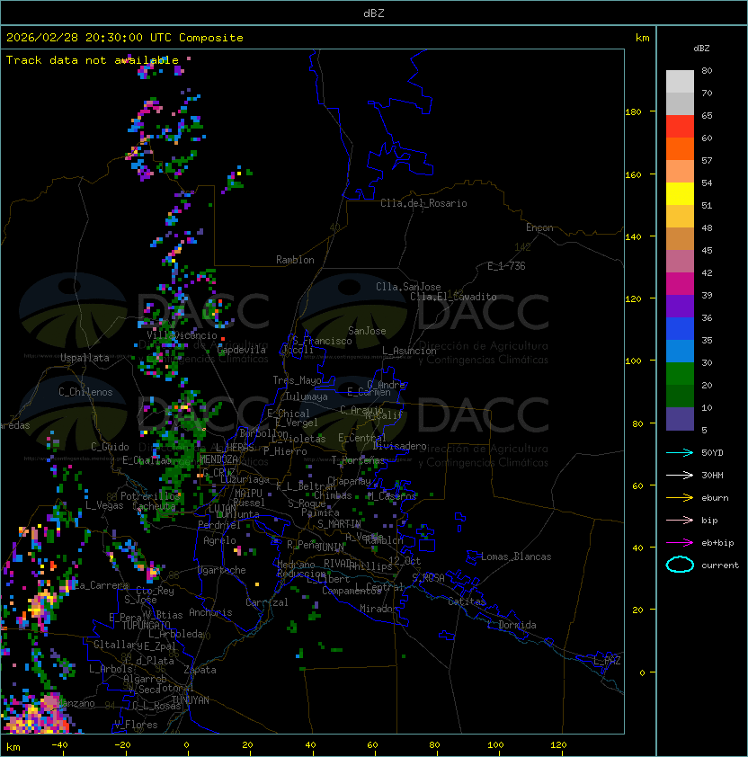This screenshot has height=757, width=748.
Task: Click the 'TUPUNGATO' label on the map
Action: (x=146, y=625)
